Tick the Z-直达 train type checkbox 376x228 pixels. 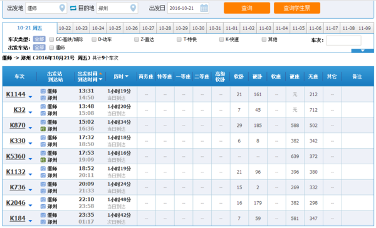click(137, 39)
